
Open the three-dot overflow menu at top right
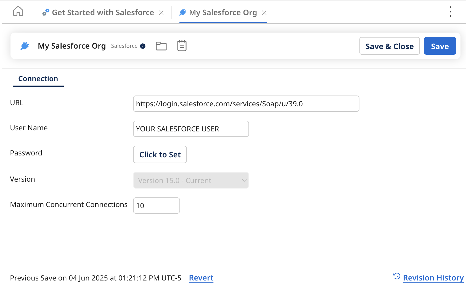[450, 12]
